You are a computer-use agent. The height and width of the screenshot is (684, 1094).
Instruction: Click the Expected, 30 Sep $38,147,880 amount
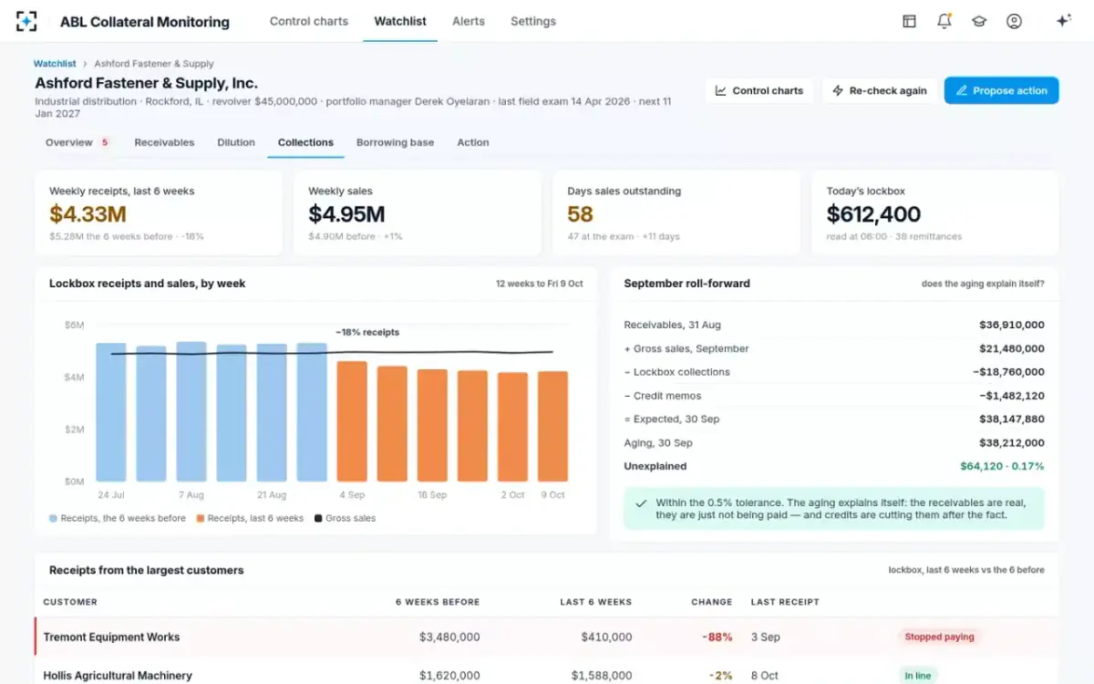pyautogui.click(x=1012, y=420)
